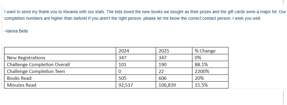Select the 606 books read cell
Image resolution: width=287 pixels, height=105 pixels.
[174, 78]
